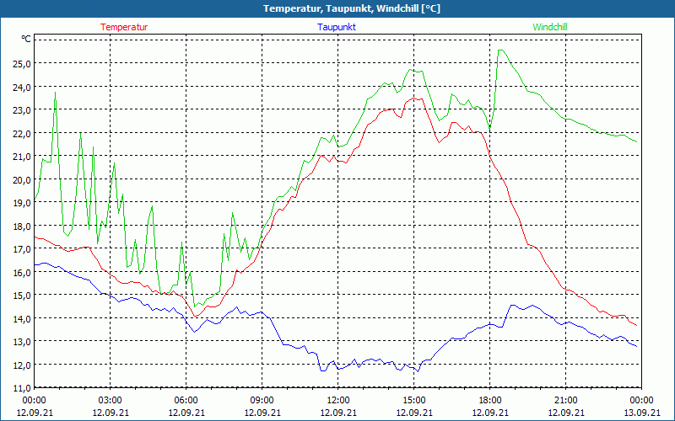
Task: Click the 18:00 time axis label
Action: pos(490,401)
